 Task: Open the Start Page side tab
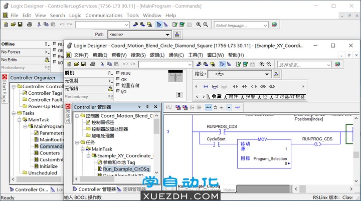tap(4, 88)
